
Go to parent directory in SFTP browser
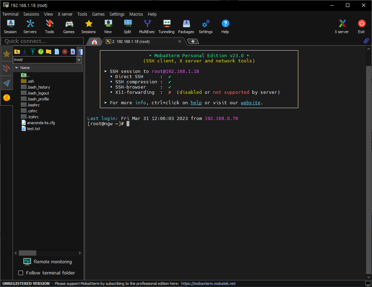(x=17, y=52)
